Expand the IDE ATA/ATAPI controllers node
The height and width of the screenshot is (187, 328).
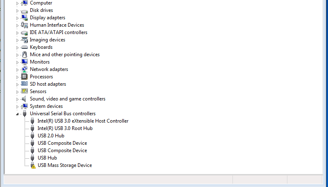click(17, 33)
